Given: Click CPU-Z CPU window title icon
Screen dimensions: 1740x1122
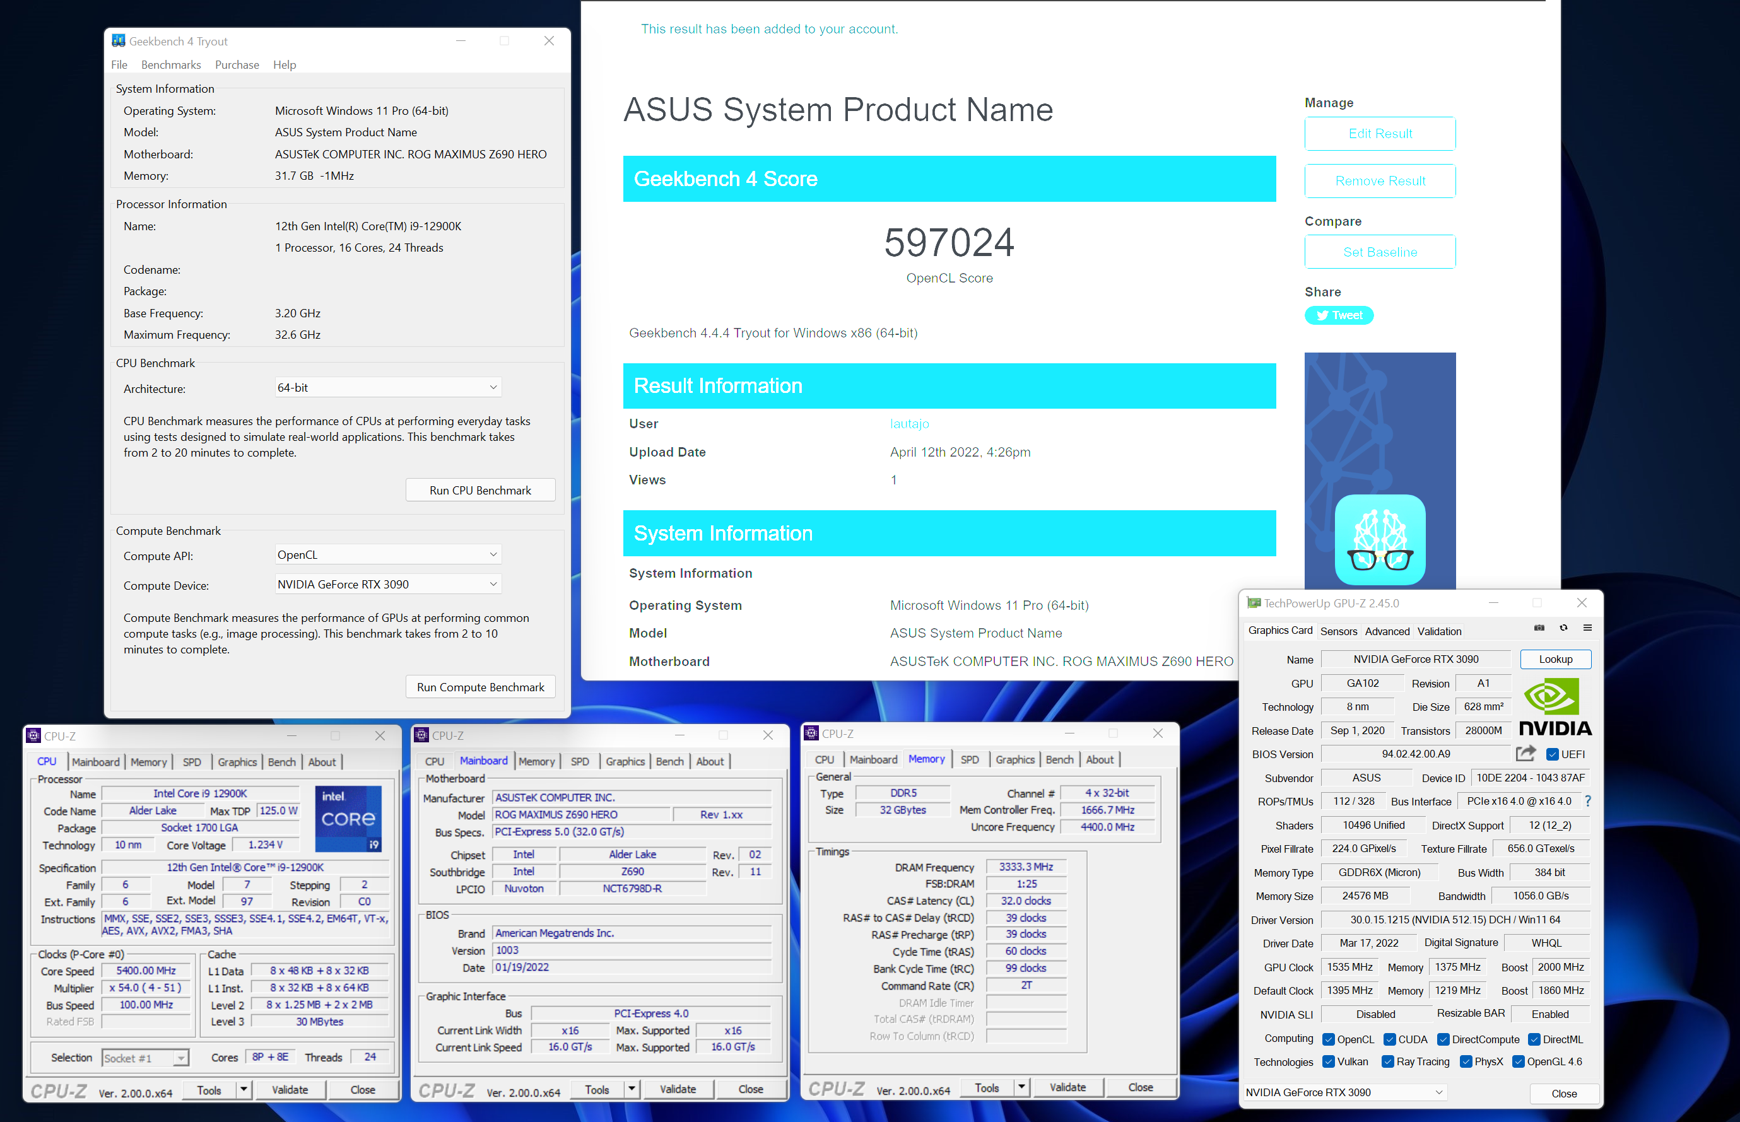Looking at the screenshot, I should tap(33, 736).
